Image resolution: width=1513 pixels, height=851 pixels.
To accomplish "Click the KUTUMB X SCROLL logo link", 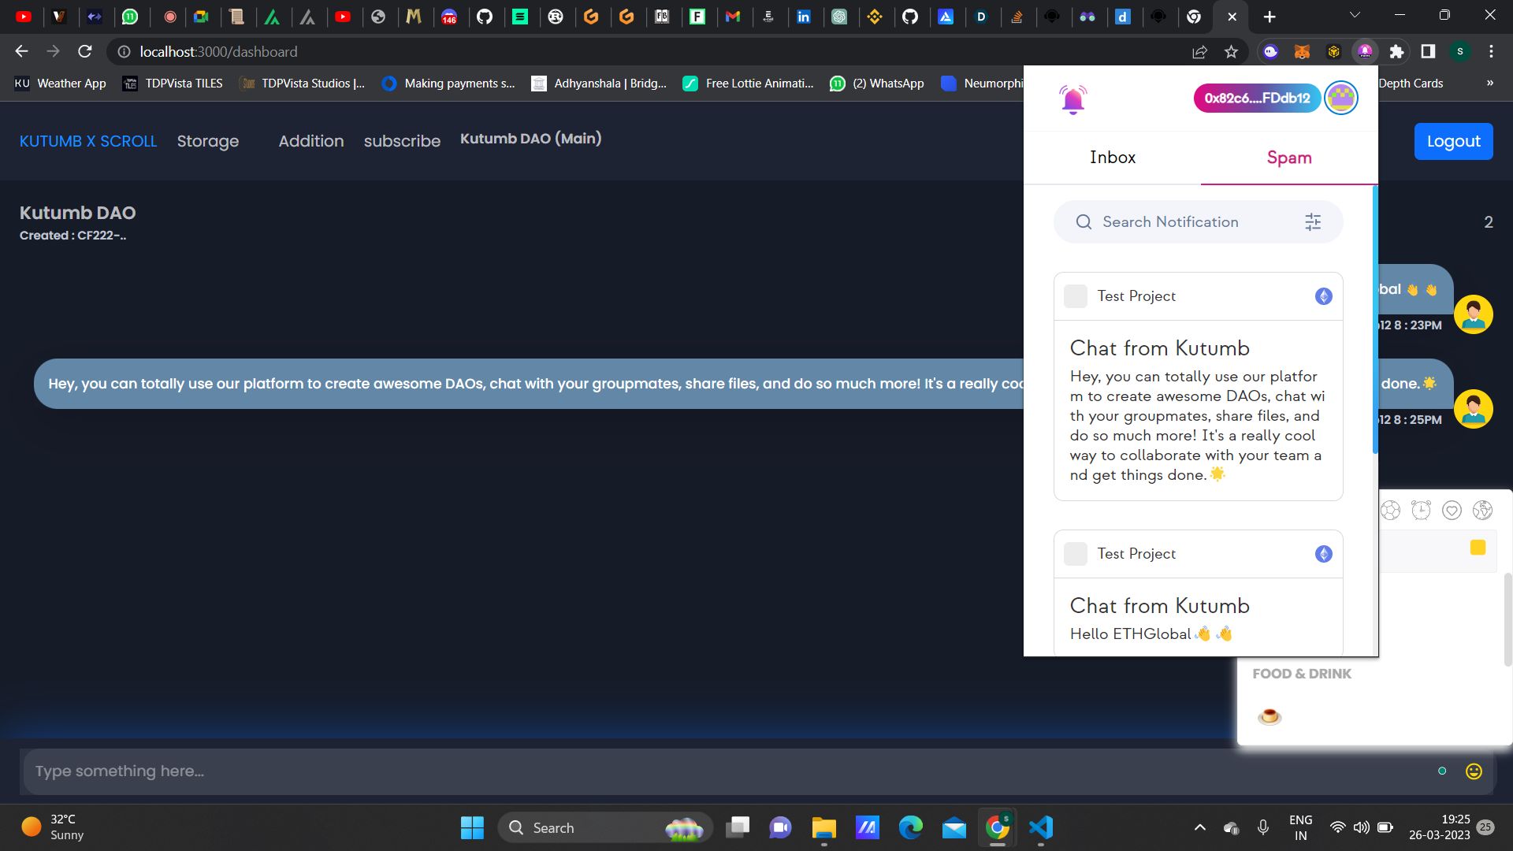I will (x=88, y=140).
